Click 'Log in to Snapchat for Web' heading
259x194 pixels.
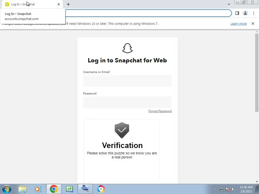tap(127, 60)
